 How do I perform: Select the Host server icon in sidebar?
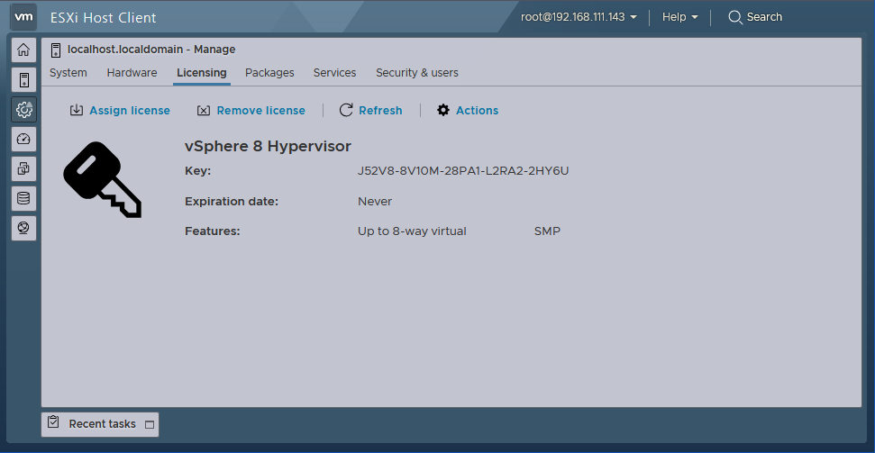tap(23, 80)
